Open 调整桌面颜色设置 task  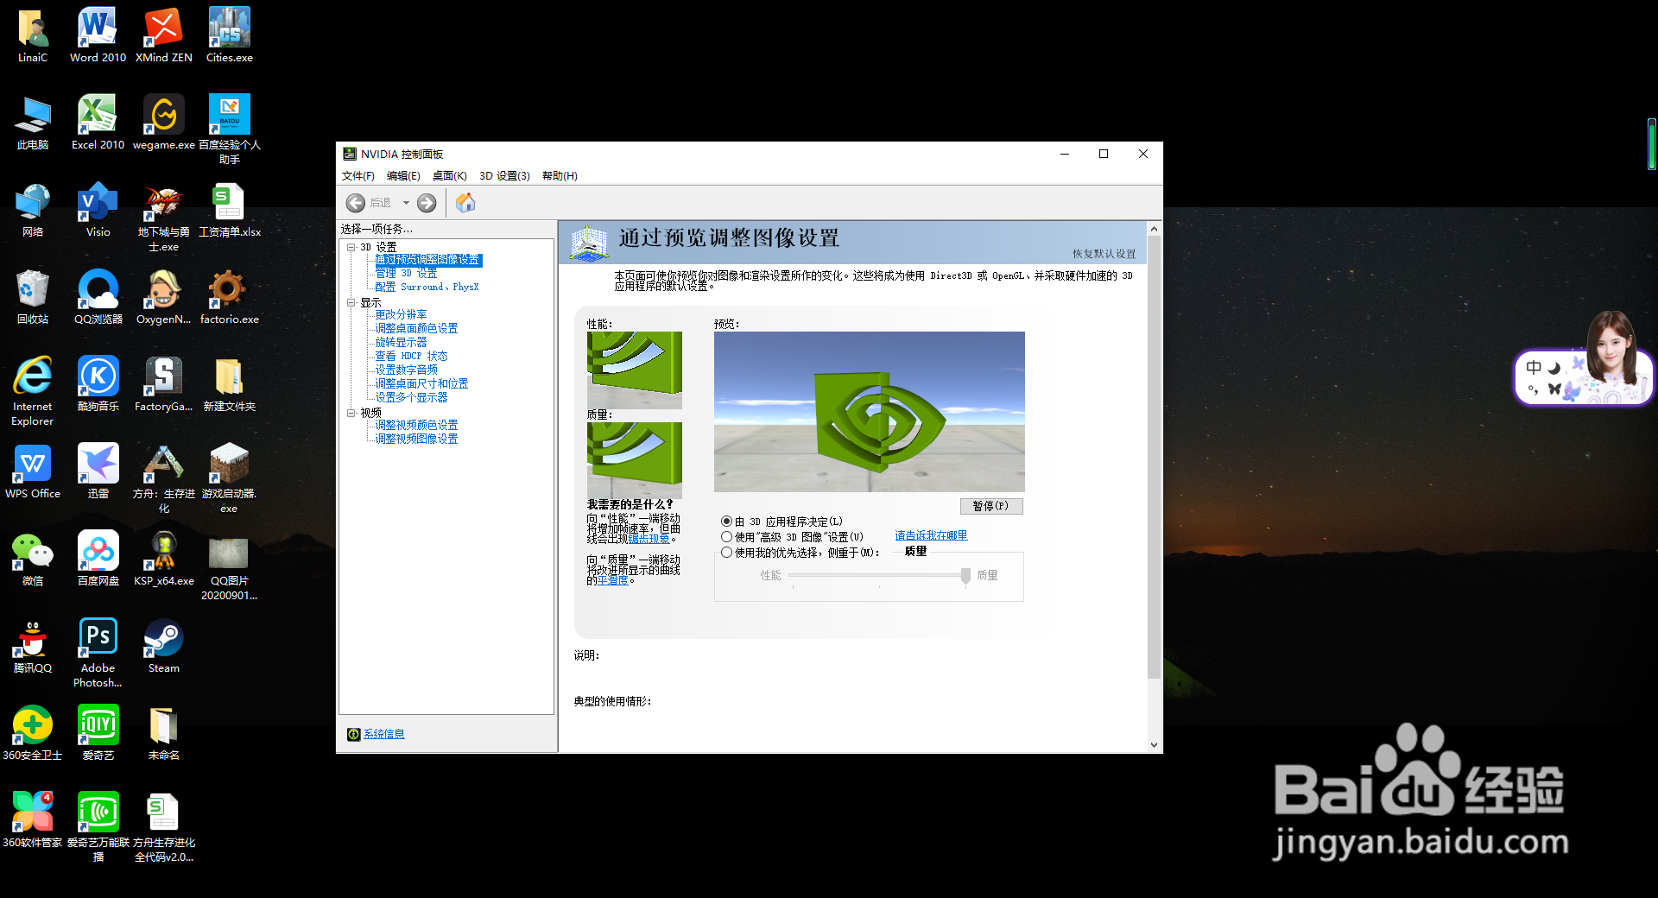[416, 328]
